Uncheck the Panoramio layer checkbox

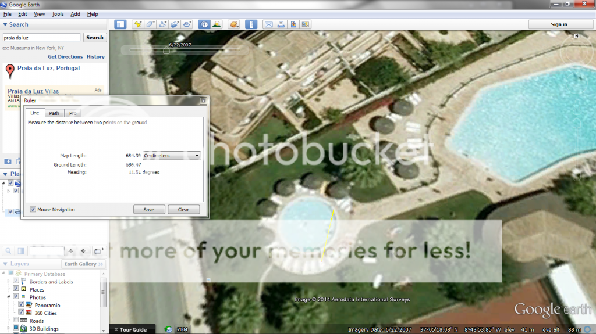pyautogui.click(x=21, y=305)
